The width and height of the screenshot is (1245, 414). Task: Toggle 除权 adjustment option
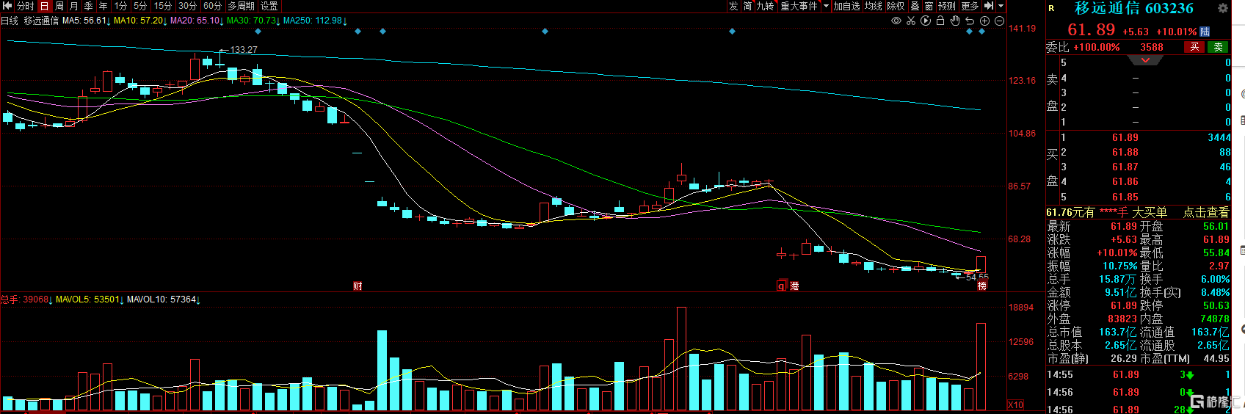(x=896, y=6)
